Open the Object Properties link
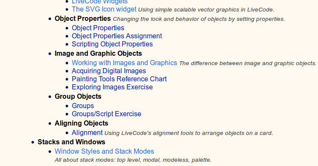 tap(98, 28)
